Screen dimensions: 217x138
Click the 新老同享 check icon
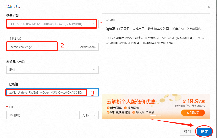108,108
